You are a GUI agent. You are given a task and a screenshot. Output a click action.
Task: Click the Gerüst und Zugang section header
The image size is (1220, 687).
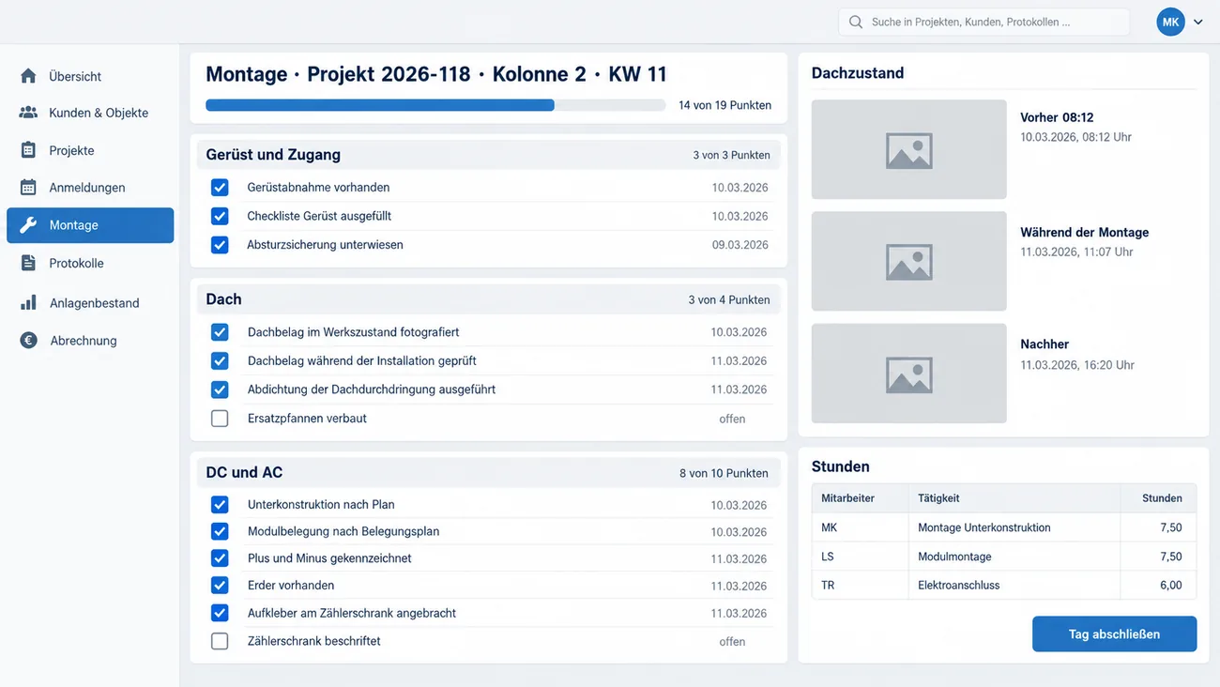click(488, 155)
